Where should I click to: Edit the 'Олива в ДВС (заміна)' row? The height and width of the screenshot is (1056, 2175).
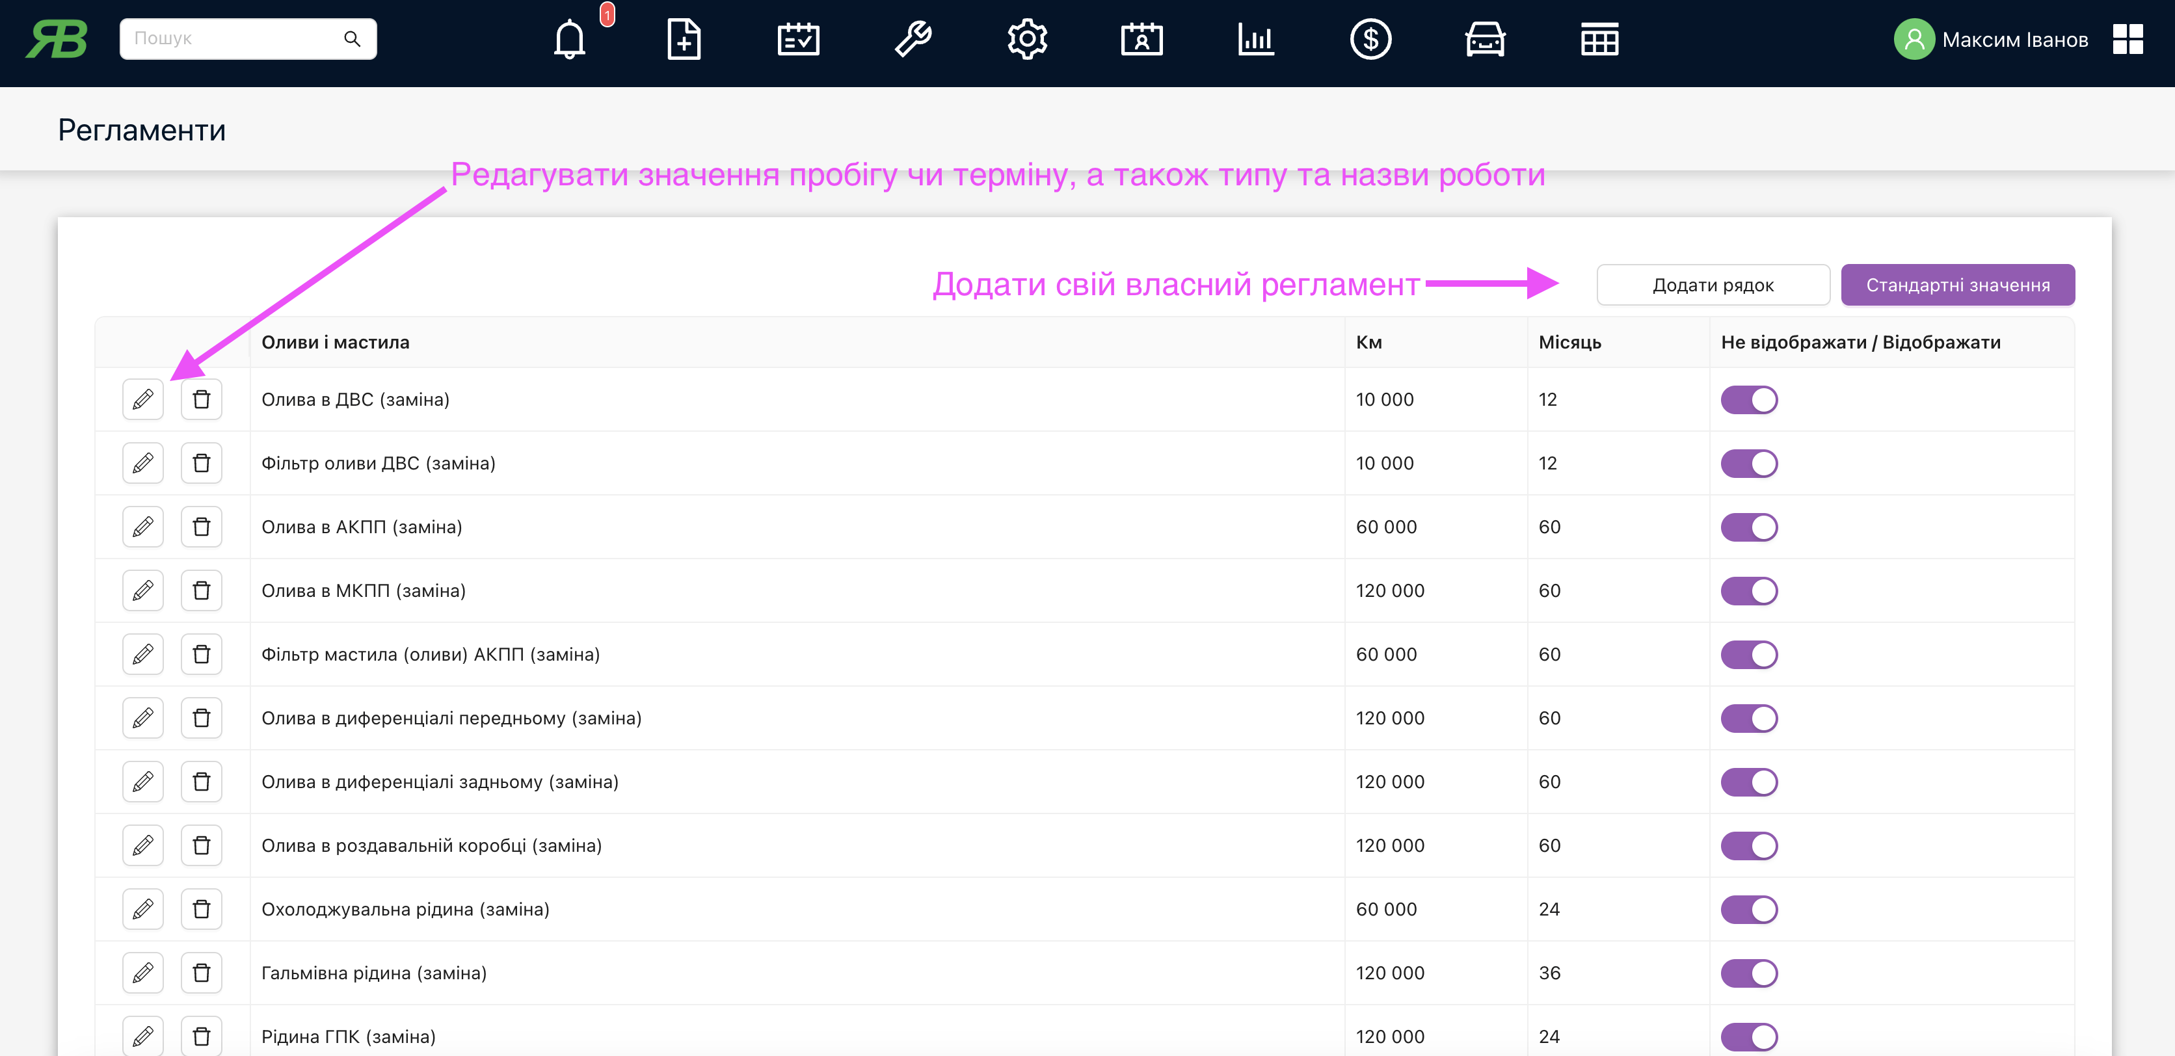[x=142, y=399]
